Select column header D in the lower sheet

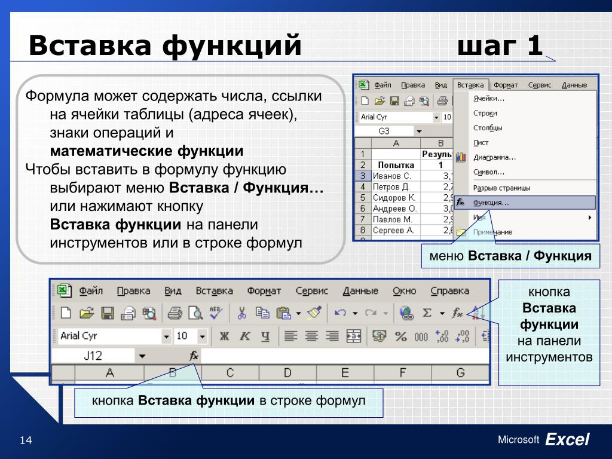pos(287,373)
